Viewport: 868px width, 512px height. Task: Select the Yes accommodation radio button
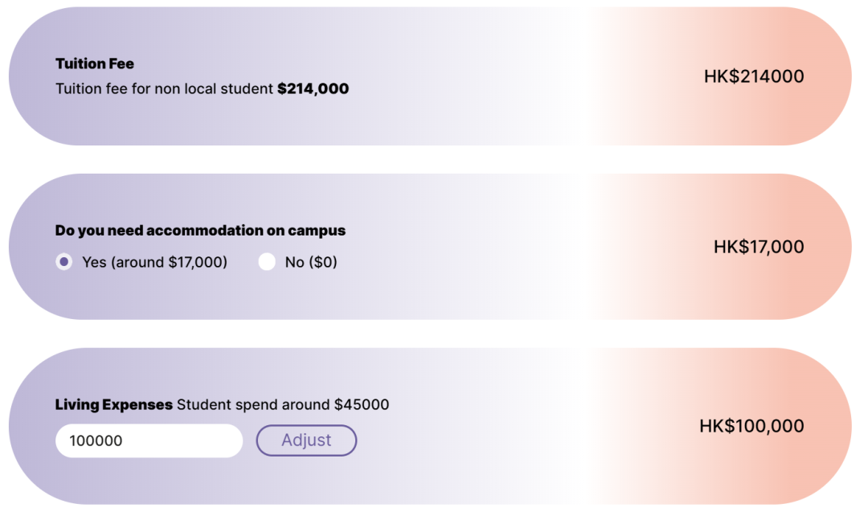pos(63,262)
